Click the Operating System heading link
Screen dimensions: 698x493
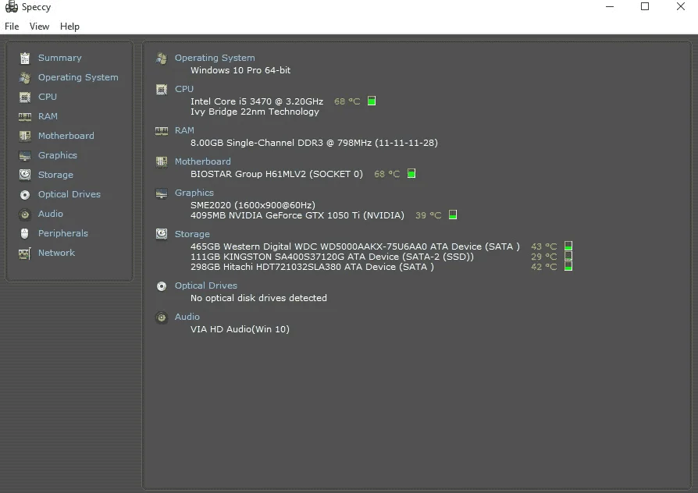tap(215, 58)
